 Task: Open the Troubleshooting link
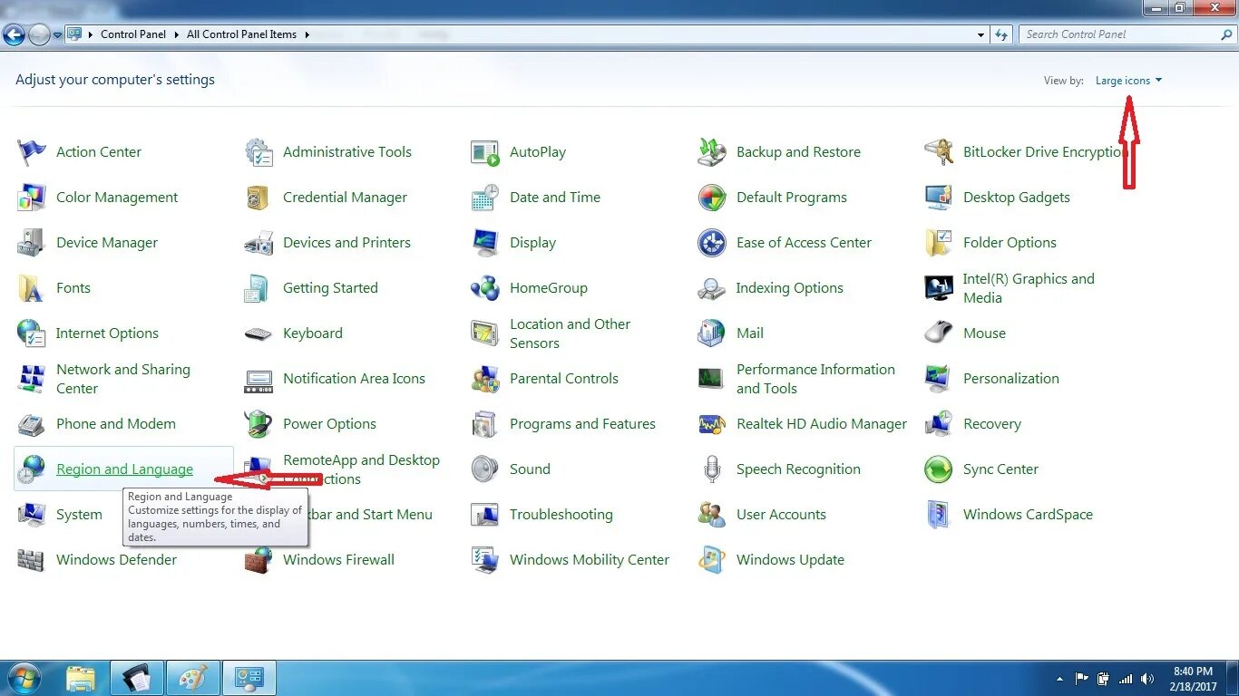point(561,515)
